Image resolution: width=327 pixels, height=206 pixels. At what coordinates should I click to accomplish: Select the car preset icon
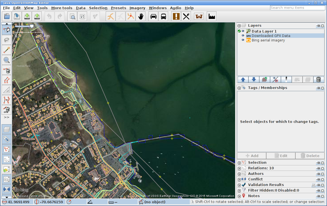[x=153, y=16]
